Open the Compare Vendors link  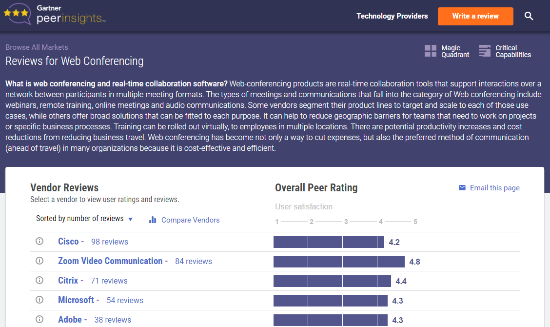[190, 220]
